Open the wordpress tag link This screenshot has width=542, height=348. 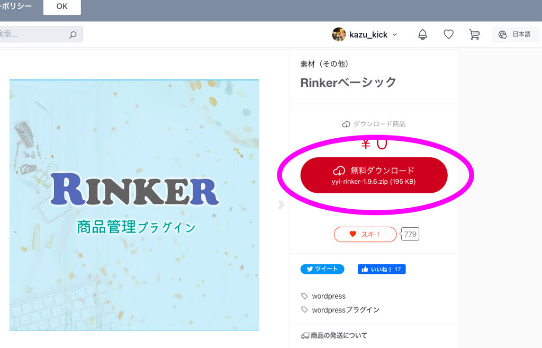tap(329, 296)
